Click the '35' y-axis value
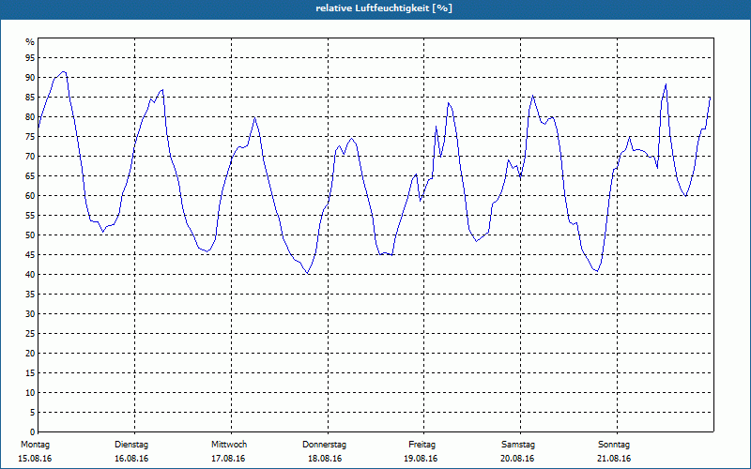751x469 pixels. click(x=30, y=295)
